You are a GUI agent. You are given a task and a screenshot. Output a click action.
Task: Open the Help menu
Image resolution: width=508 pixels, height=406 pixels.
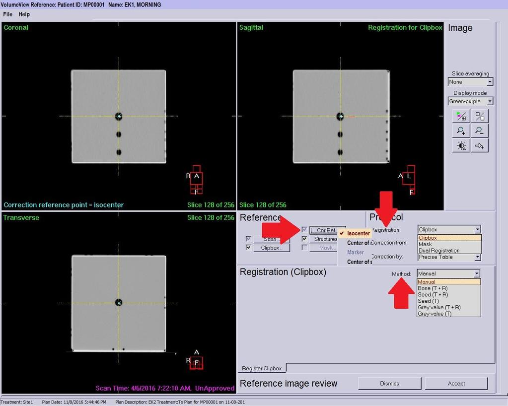24,14
